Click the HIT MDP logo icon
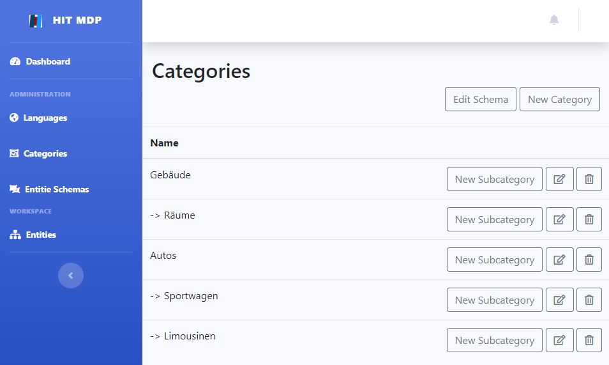 coord(36,20)
